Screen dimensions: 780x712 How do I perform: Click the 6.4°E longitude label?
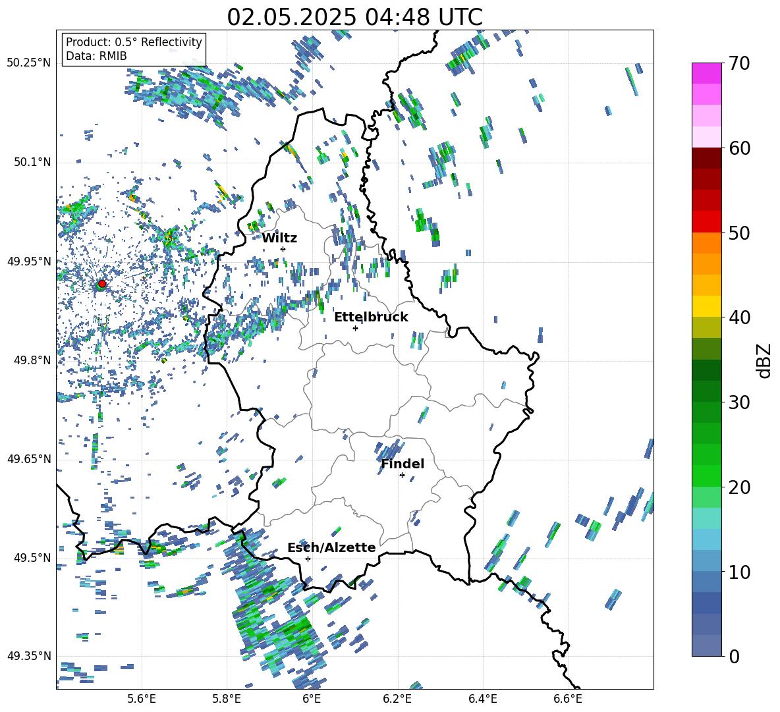(482, 699)
